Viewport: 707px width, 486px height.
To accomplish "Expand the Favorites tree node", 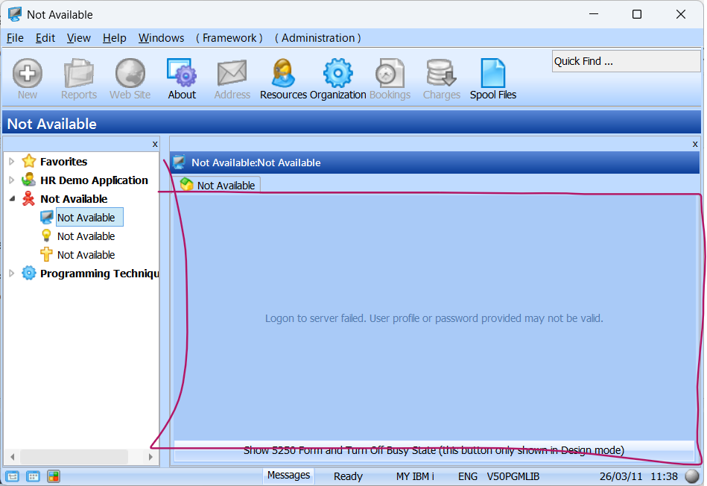I will pyautogui.click(x=11, y=162).
